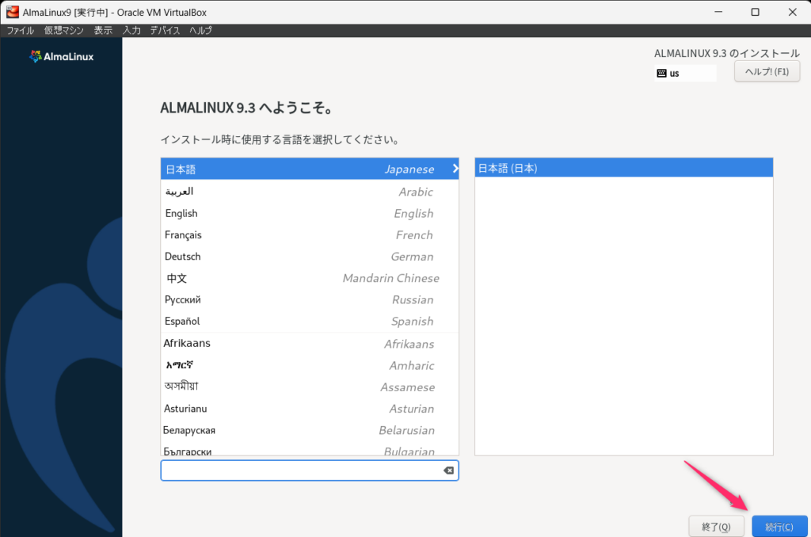Screen dimensions: 811x537
Task: Choose 日本語 (日本) locale in right panel
Action: pyautogui.click(x=623, y=168)
